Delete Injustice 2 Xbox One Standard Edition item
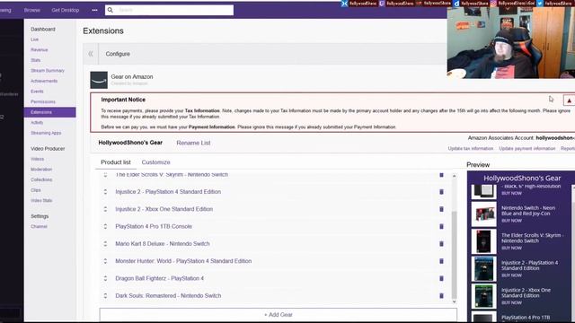Screen dimensions: 575x323 point(441,209)
